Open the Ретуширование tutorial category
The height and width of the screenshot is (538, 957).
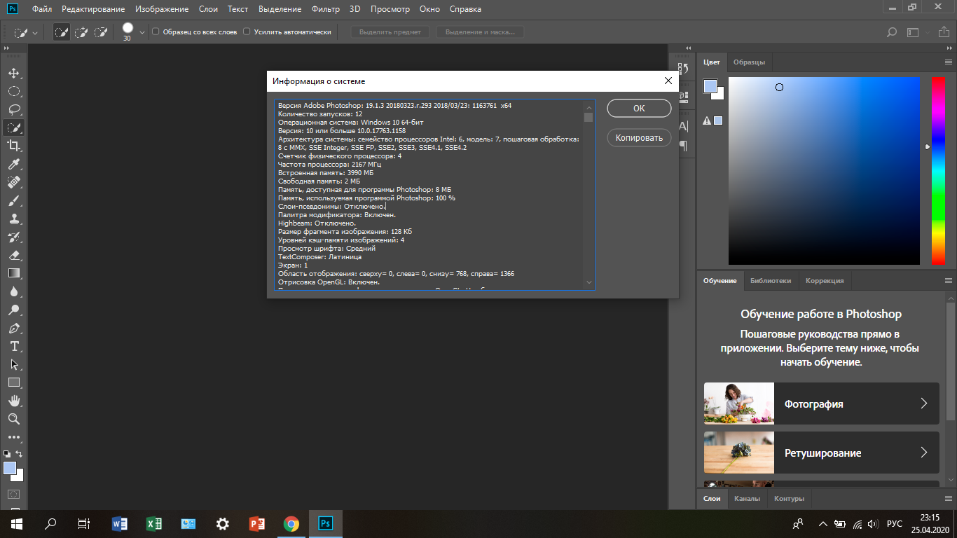pyautogui.click(x=822, y=453)
